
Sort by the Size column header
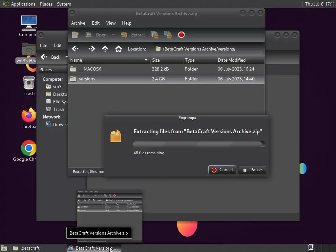click(x=166, y=60)
